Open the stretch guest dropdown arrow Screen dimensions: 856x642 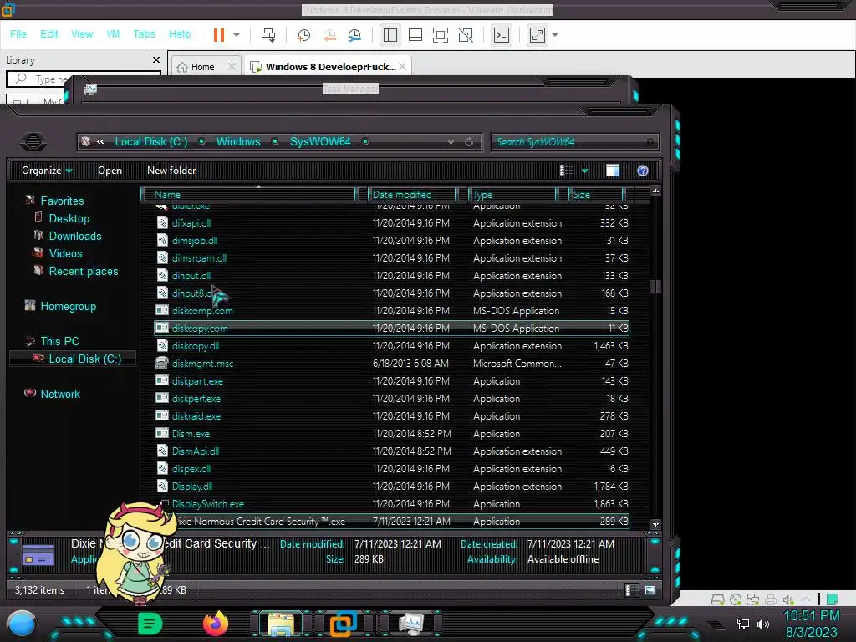pyautogui.click(x=555, y=35)
